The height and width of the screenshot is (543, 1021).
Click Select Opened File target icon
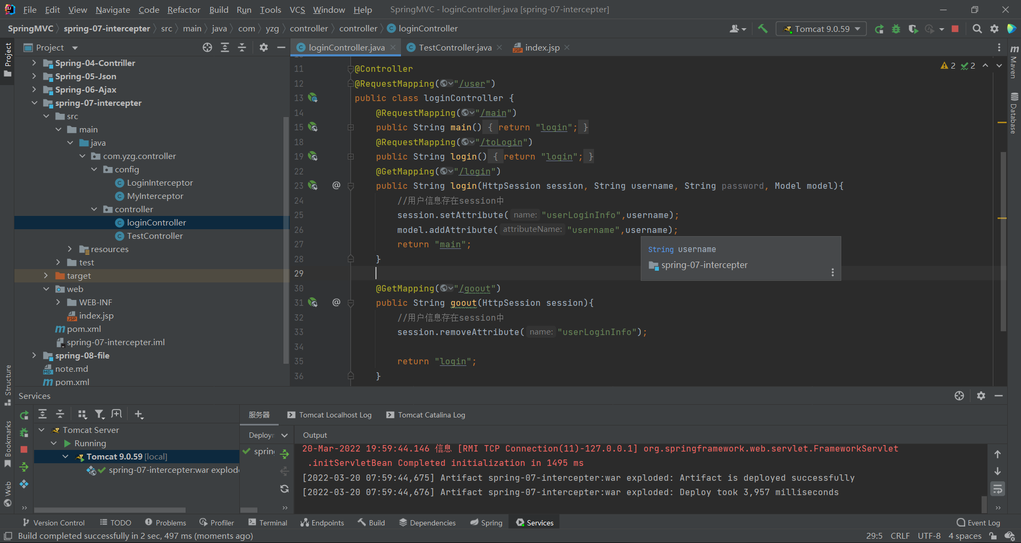pyautogui.click(x=207, y=47)
